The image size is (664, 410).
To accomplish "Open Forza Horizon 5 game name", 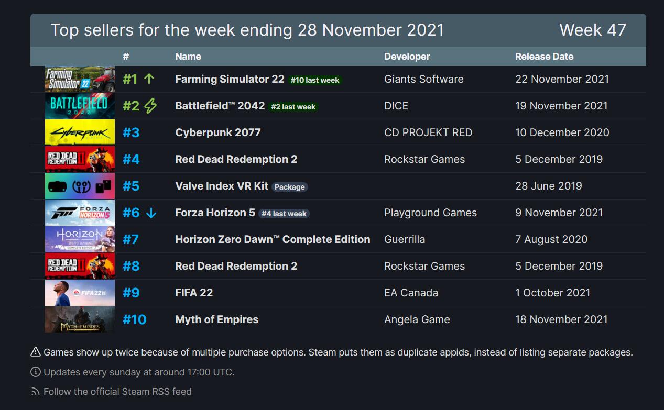I will coord(215,213).
